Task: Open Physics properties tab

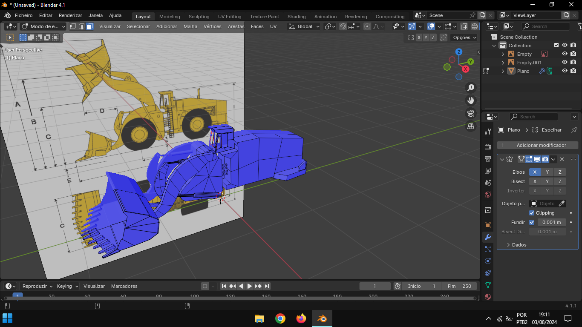Action: pyautogui.click(x=488, y=261)
